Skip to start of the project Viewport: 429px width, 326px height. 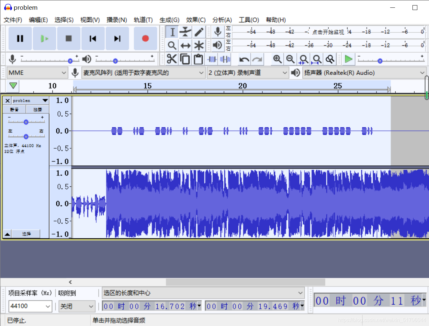point(93,38)
